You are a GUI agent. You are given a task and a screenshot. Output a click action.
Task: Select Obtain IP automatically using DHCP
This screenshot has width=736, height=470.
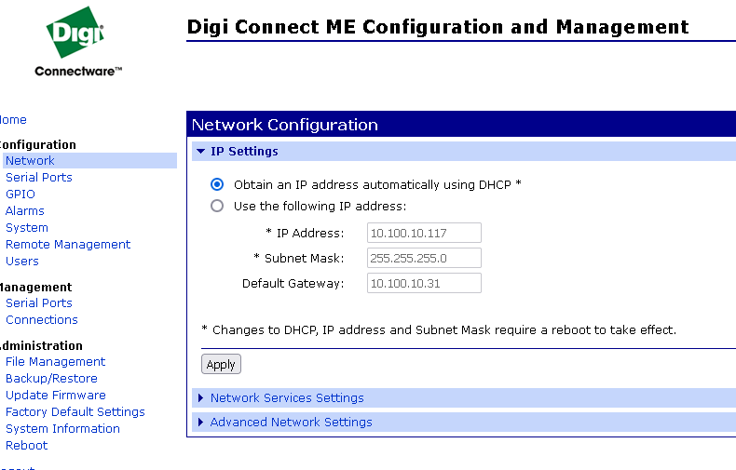pos(217,184)
